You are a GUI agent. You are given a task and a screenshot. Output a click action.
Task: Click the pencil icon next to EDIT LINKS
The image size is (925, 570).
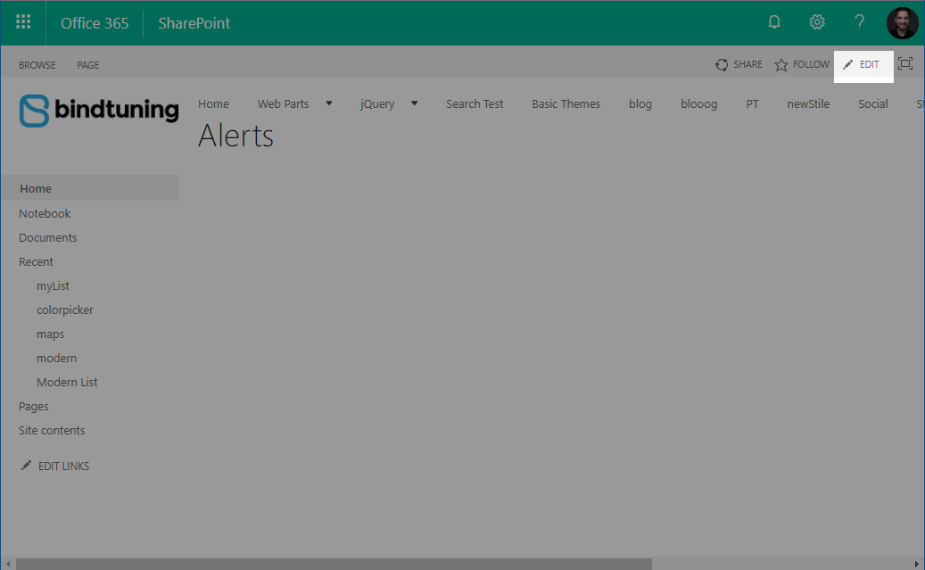pyautogui.click(x=26, y=466)
